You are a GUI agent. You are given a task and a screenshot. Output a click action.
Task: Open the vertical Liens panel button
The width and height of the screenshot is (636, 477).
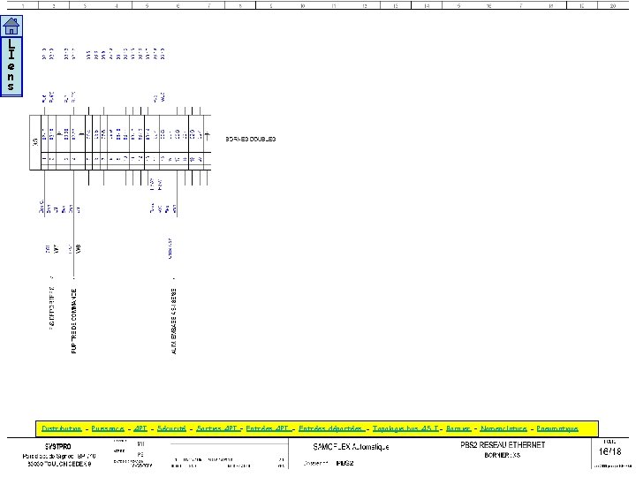coord(11,66)
